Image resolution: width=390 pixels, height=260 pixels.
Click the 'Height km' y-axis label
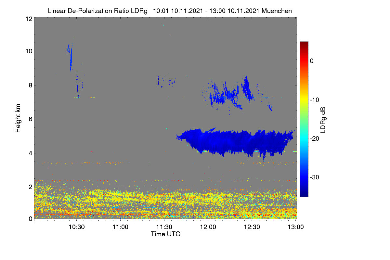pos(18,118)
